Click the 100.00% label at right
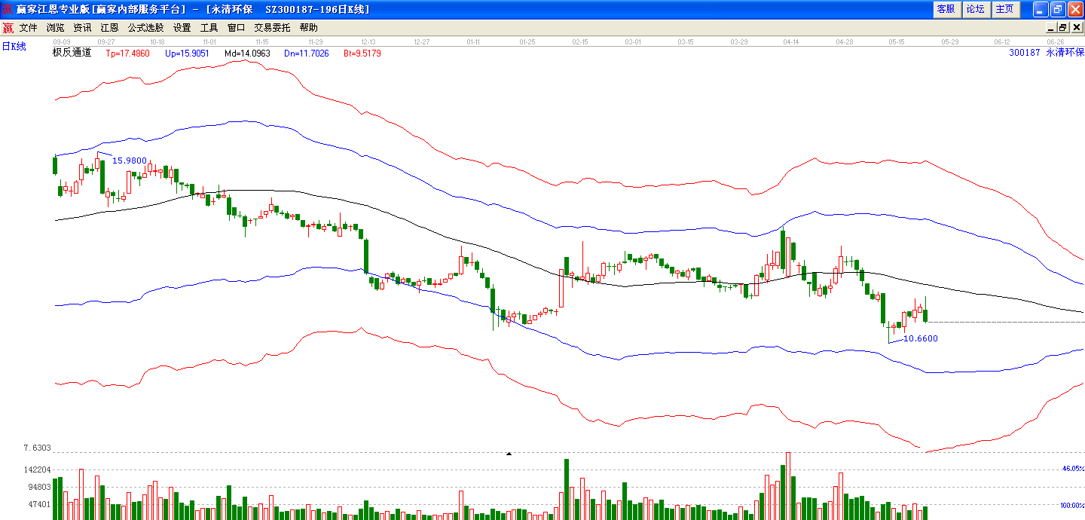Screen dimensions: 1085x520 pos(1071,505)
